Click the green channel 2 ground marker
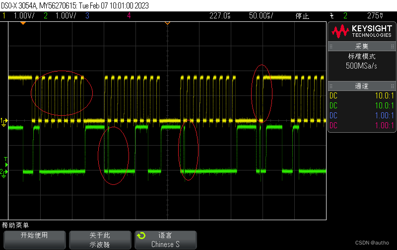 pyautogui.click(x=4, y=173)
